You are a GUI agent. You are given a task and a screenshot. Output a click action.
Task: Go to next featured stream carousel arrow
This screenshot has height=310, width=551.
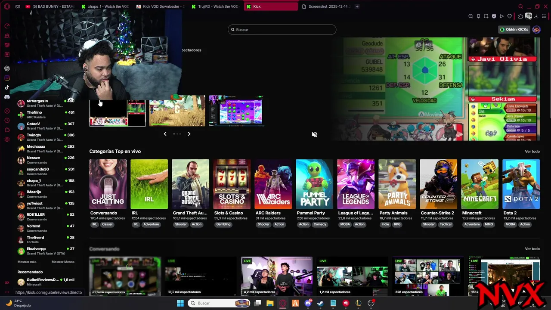189,134
